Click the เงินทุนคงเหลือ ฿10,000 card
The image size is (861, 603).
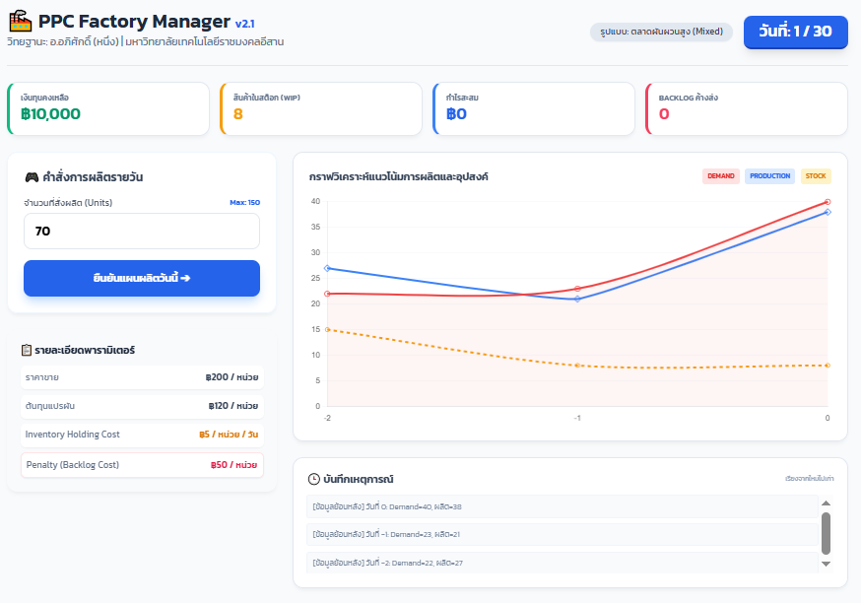click(x=108, y=108)
